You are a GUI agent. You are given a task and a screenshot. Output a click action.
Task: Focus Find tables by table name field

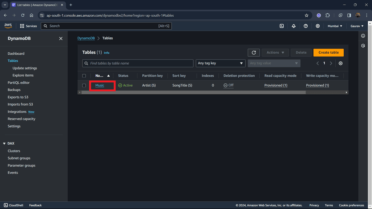138,63
